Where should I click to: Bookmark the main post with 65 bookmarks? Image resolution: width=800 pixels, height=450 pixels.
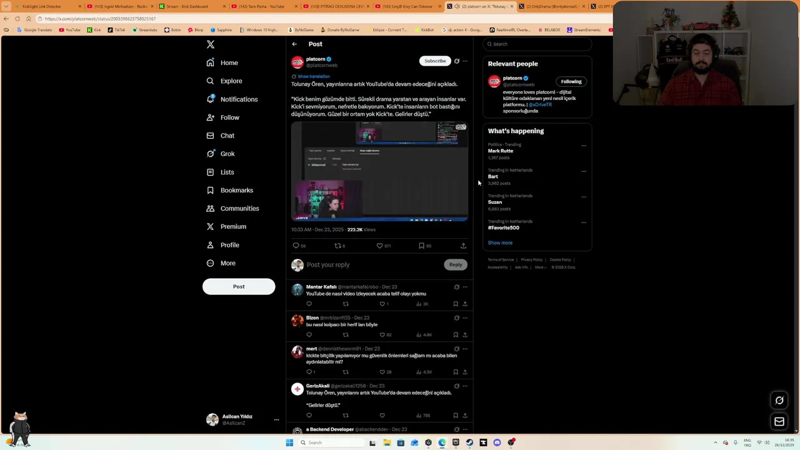pos(421,246)
